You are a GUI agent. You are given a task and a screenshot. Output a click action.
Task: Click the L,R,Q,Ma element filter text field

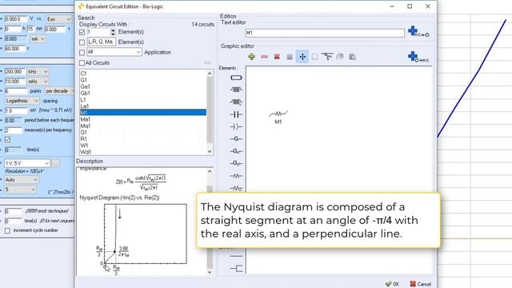point(102,42)
